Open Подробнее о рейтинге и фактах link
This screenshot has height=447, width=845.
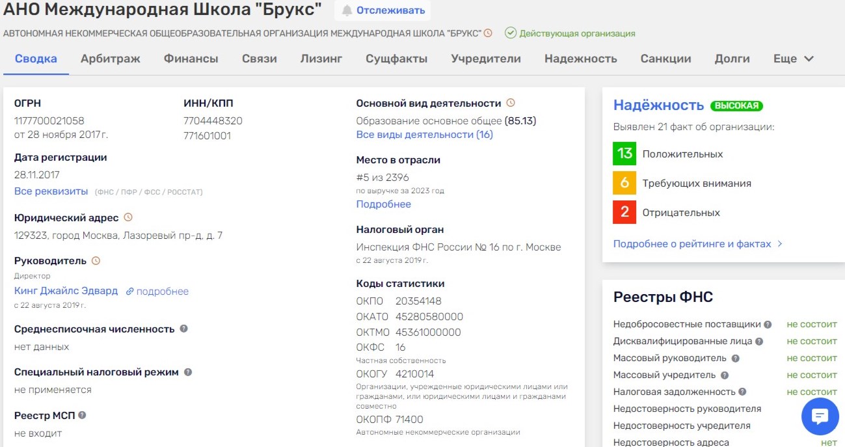click(x=692, y=244)
